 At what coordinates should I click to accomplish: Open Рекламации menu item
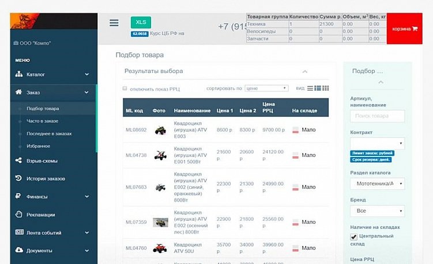click(40, 215)
